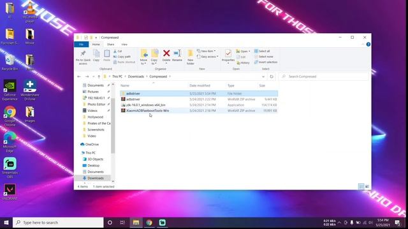Select 3D Objects in navigation pane
The height and width of the screenshot is (229, 408).
click(x=95, y=159)
